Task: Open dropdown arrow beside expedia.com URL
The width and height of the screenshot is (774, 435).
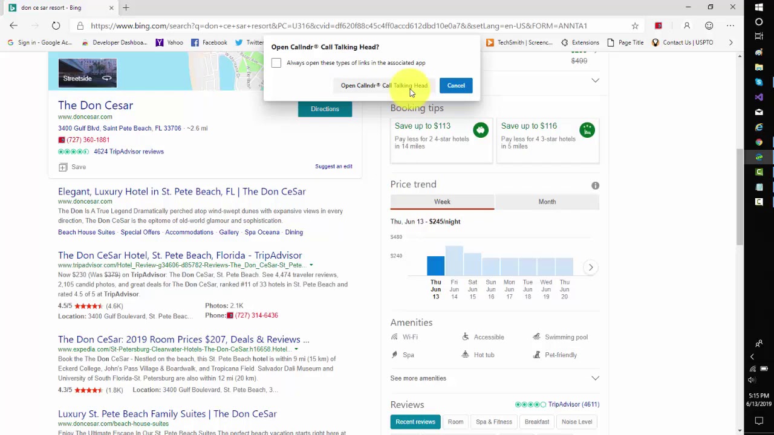Action: point(296,349)
